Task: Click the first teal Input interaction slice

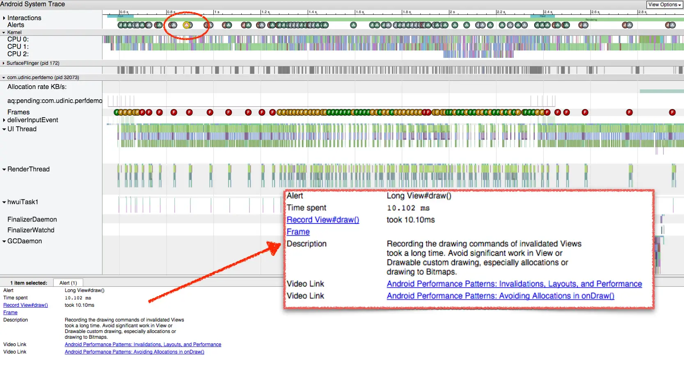Action: pos(120,16)
